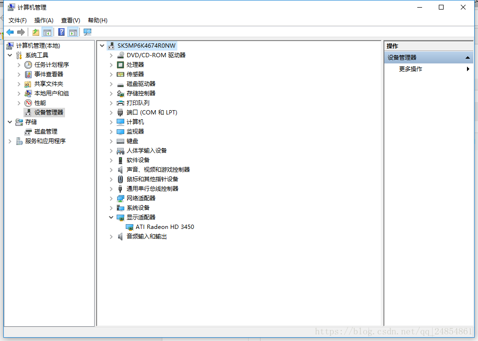Select 计算机管理(本地) root node

pyautogui.click(x=38, y=46)
